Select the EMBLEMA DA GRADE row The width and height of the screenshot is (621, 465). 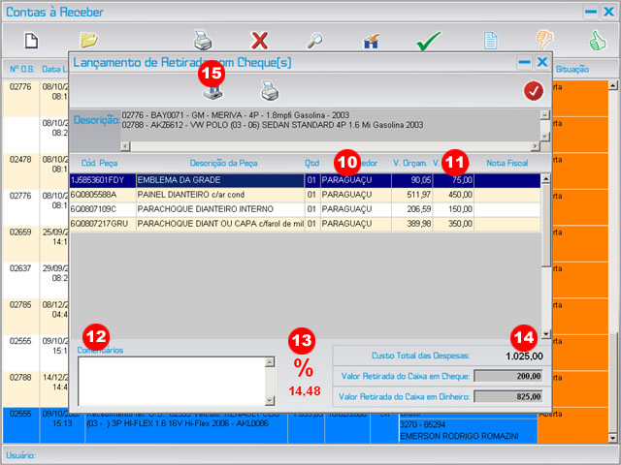coord(305,180)
